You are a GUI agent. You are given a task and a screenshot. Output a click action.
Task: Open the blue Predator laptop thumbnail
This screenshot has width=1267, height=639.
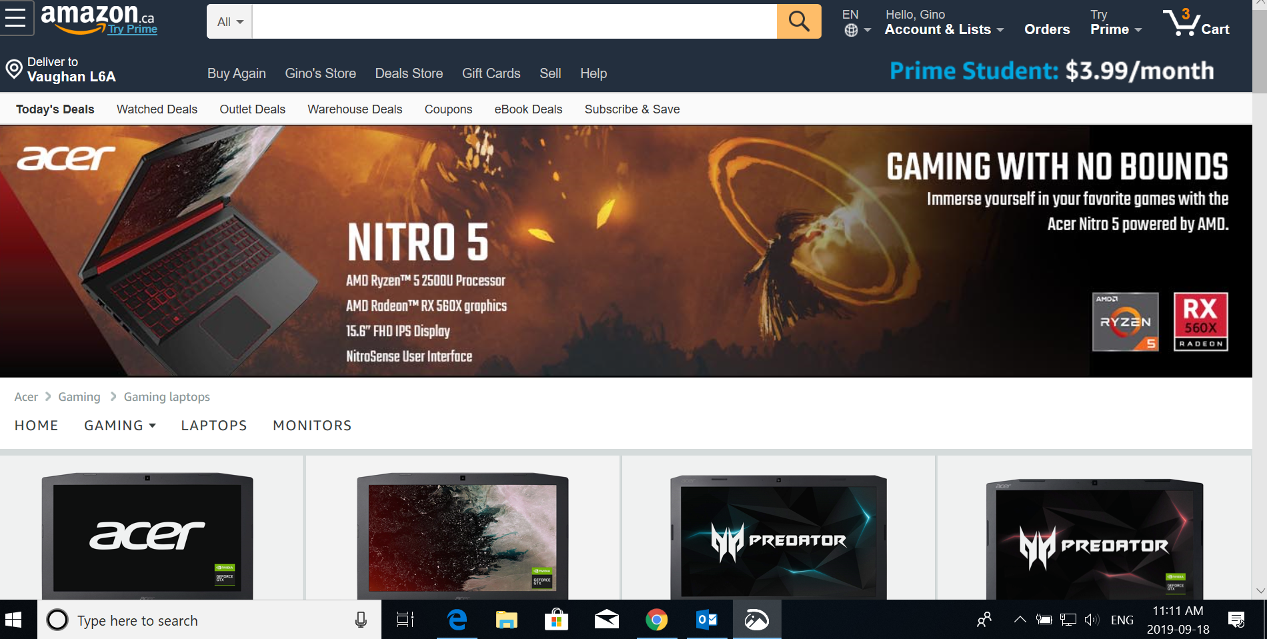778,538
